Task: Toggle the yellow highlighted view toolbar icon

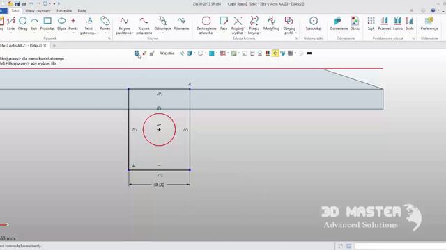Action: click(x=275, y=53)
